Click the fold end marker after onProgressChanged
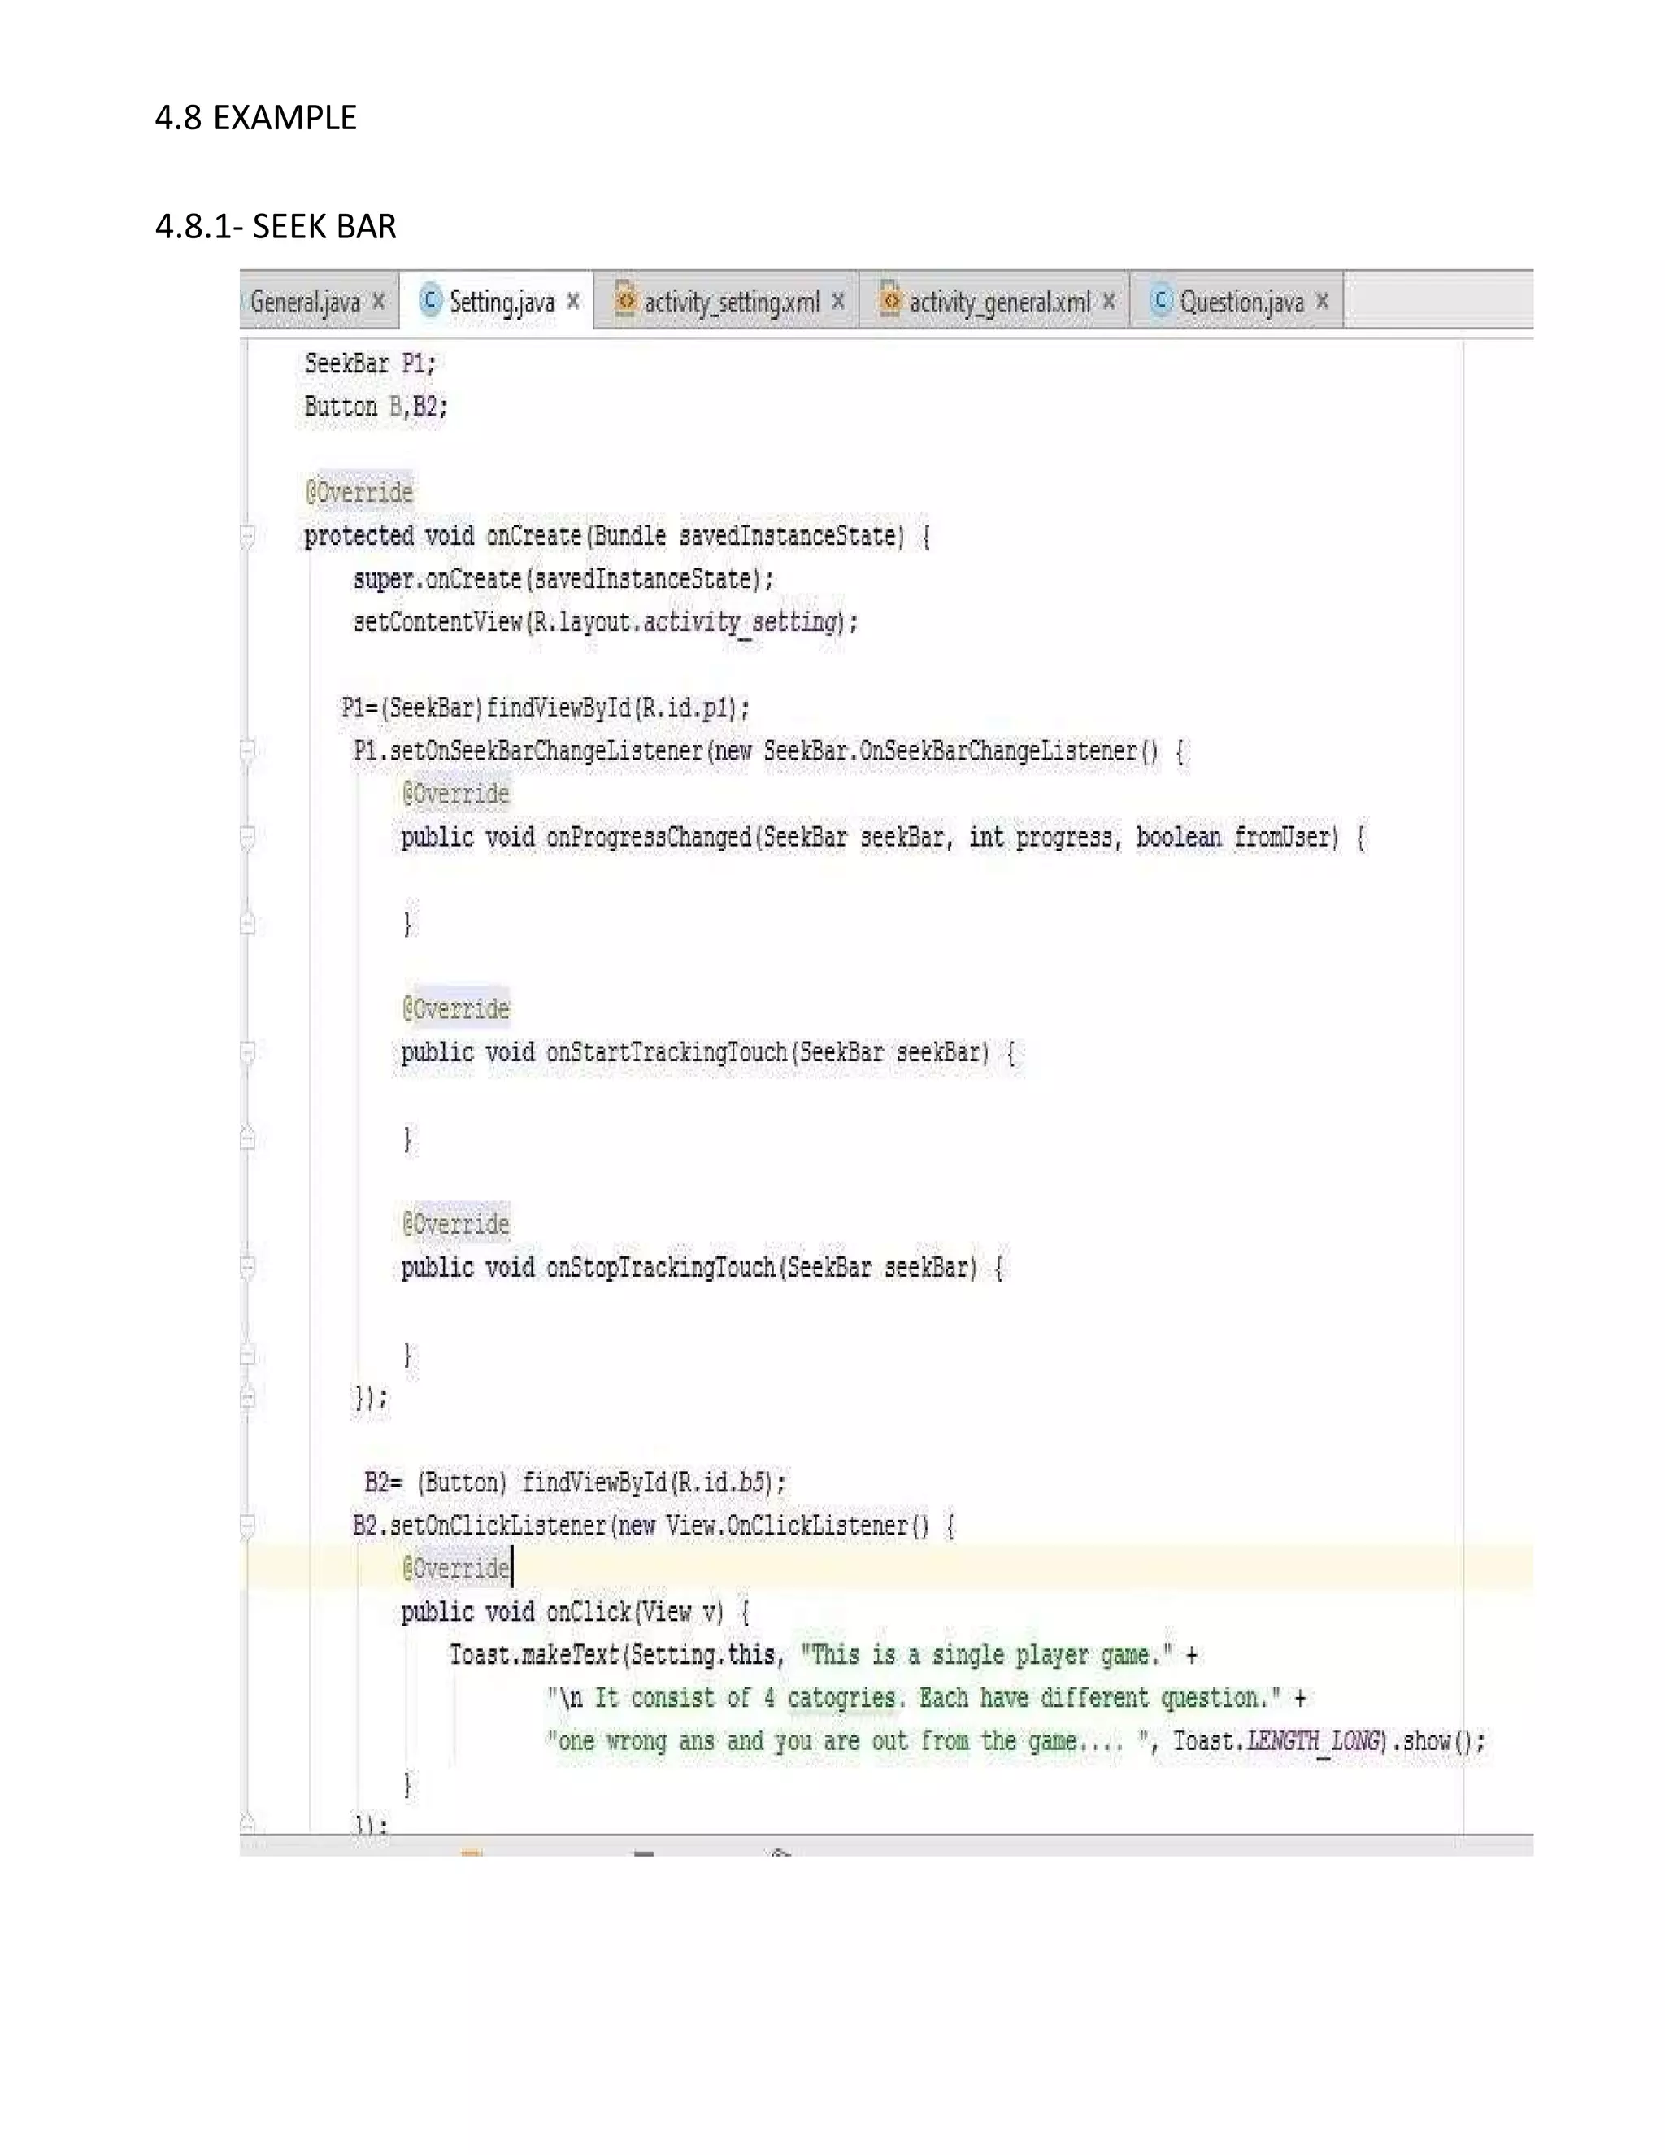This screenshot has width=1665, height=2155. [248, 924]
